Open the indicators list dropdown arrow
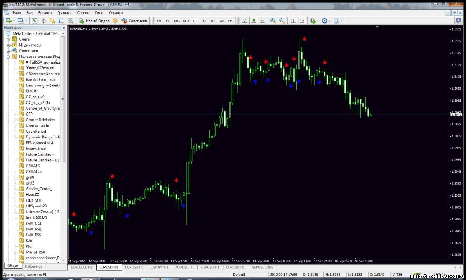This screenshot has width=466, height=280. (x=318, y=21)
